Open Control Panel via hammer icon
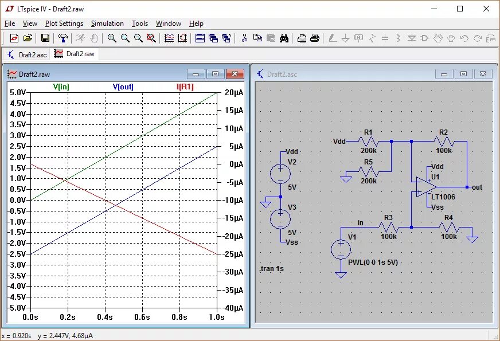Image resolution: width=500 pixels, height=341 pixels. 63,38
